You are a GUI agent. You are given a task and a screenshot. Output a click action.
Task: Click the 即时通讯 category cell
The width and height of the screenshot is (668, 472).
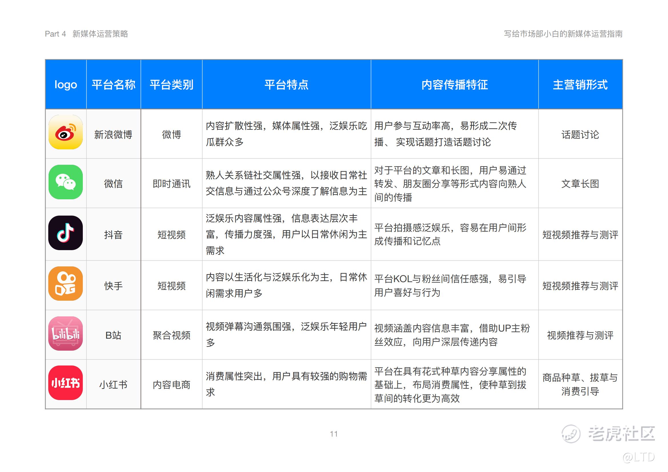[x=171, y=184]
